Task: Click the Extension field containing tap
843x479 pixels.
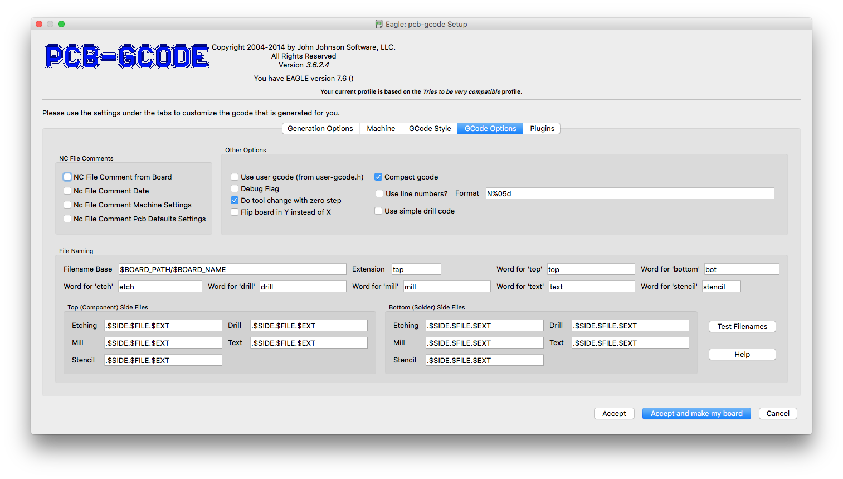Action: (416, 269)
